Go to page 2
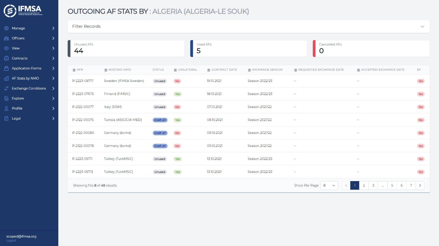This screenshot has height=246, width=439. [364, 186]
